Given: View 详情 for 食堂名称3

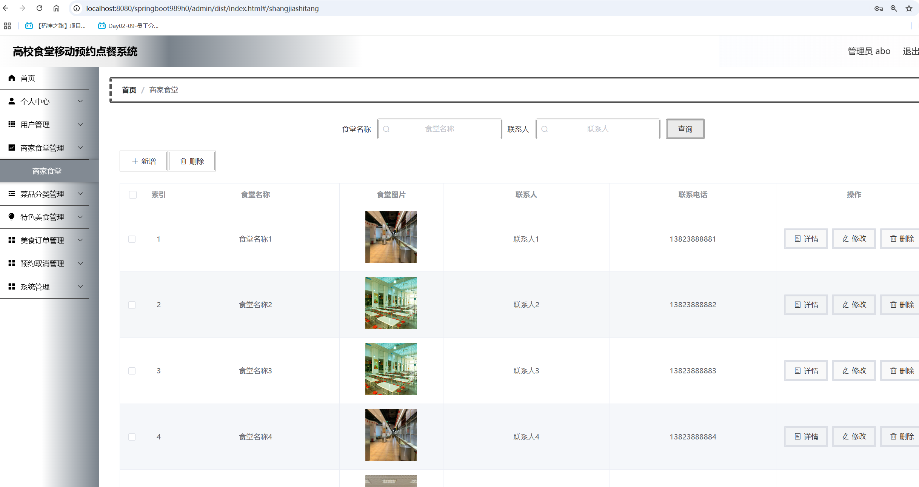Looking at the screenshot, I should (x=806, y=371).
